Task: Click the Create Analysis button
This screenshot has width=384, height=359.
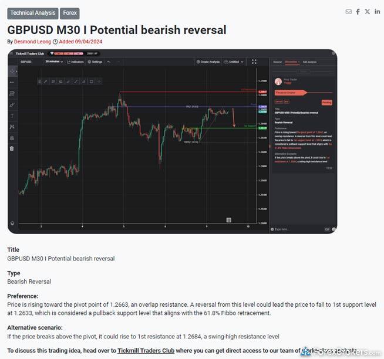Action: point(208,62)
